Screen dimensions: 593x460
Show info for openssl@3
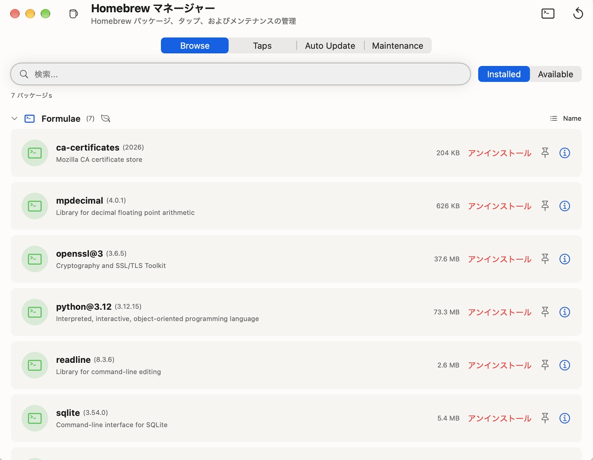(565, 259)
